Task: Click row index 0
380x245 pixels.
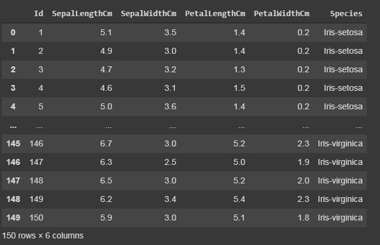Action: tap(13, 32)
